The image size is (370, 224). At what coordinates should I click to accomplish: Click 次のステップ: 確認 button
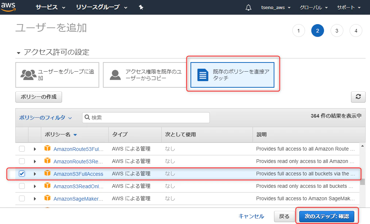(x=327, y=216)
